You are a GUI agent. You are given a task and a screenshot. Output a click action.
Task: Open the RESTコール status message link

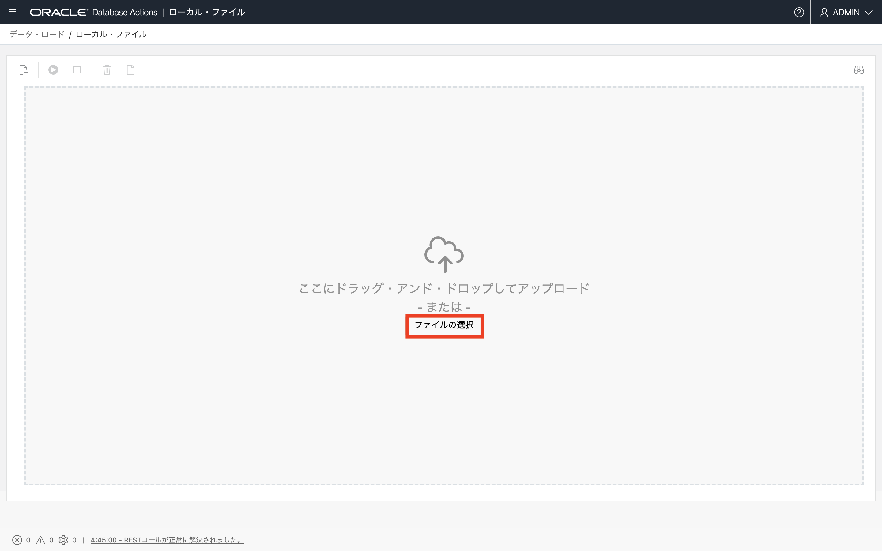tap(166, 540)
